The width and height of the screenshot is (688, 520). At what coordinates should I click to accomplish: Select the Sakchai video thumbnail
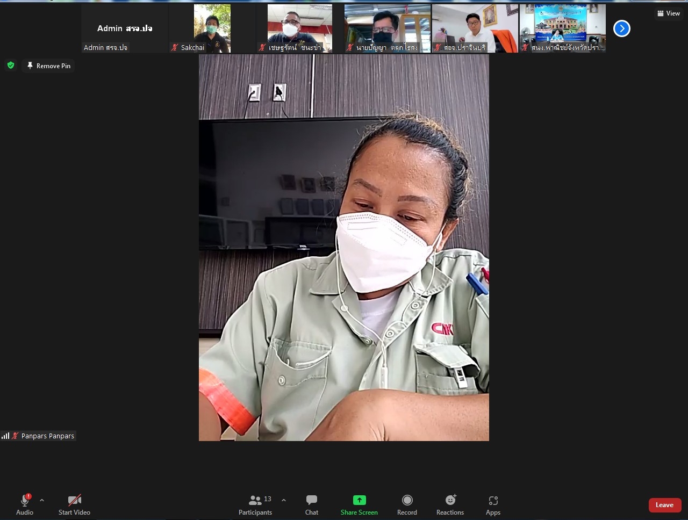point(212,28)
